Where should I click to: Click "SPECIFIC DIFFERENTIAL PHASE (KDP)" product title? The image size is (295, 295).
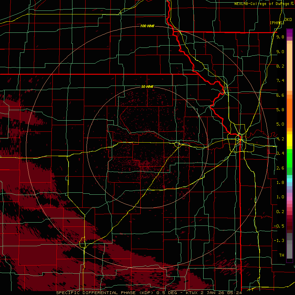[x=105, y=293]
